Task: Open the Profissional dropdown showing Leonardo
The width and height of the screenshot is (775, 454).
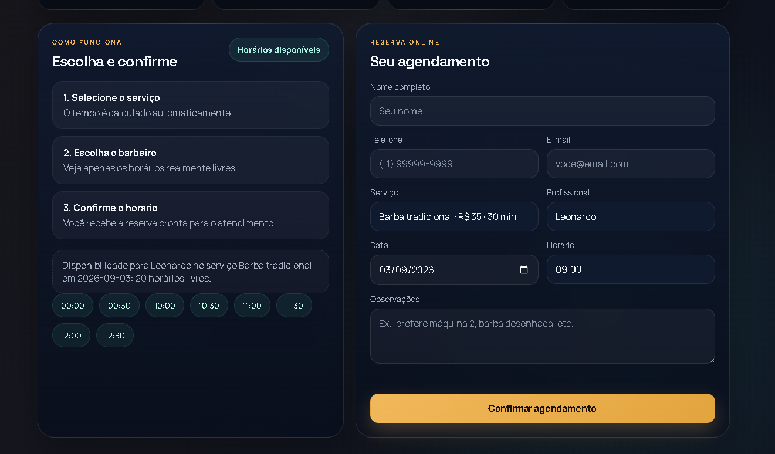Action: [631, 216]
